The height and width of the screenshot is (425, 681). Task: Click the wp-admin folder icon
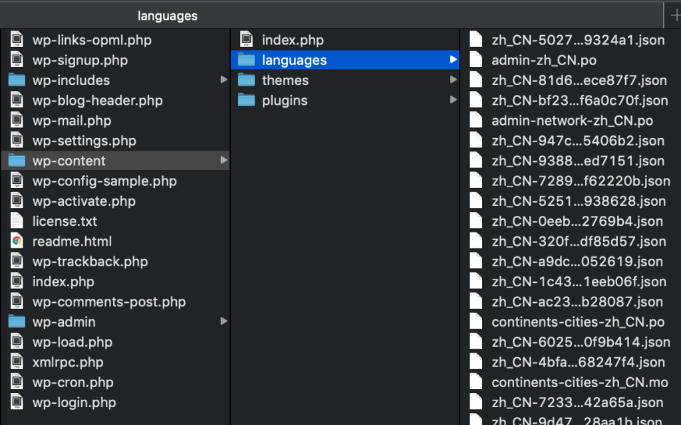(17, 321)
